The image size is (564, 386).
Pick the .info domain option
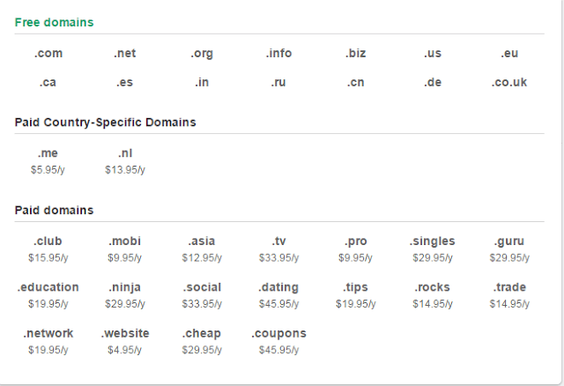(278, 54)
